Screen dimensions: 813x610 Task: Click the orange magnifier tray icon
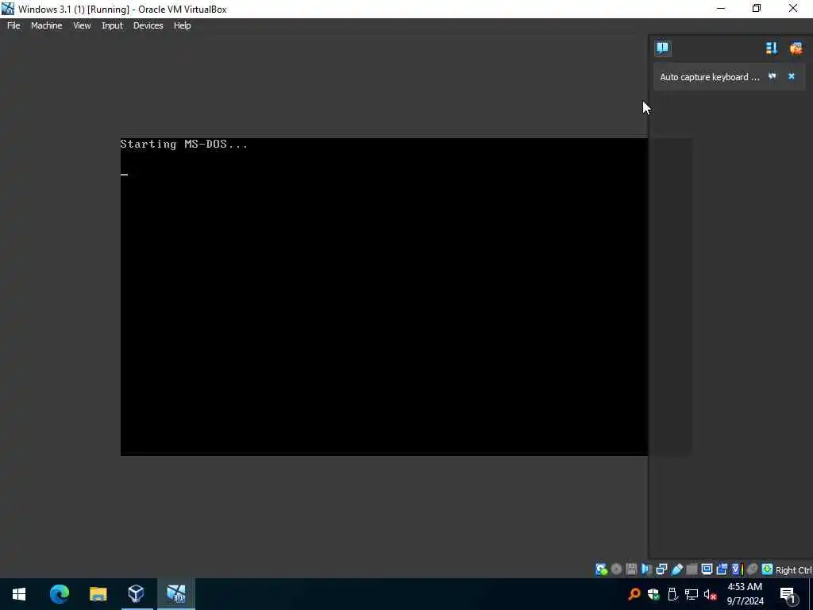click(x=634, y=594)
